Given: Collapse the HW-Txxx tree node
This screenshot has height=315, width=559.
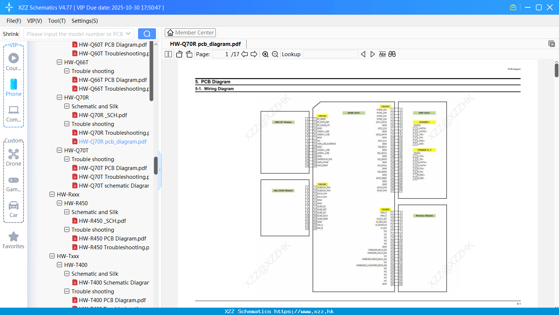Looking at the screenshot, I should pos(52,256).
